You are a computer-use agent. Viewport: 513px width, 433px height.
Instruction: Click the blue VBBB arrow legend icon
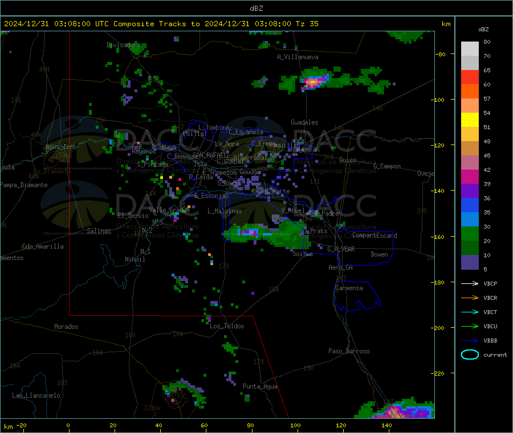coord(470,340)
